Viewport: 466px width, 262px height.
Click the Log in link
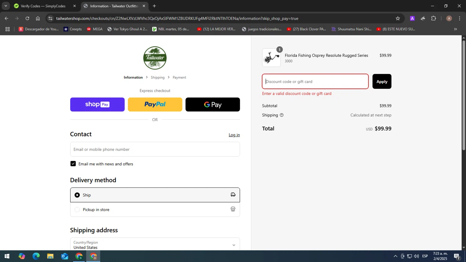[234, 135]
